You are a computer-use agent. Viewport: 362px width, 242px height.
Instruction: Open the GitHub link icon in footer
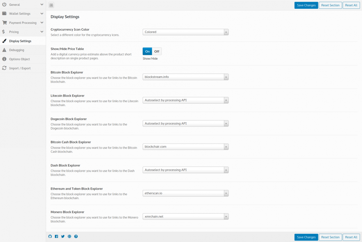(x=50, y=236)
